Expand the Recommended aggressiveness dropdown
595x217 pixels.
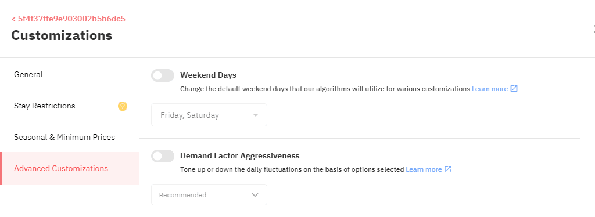pyautogui.click(x=209, y=194)
